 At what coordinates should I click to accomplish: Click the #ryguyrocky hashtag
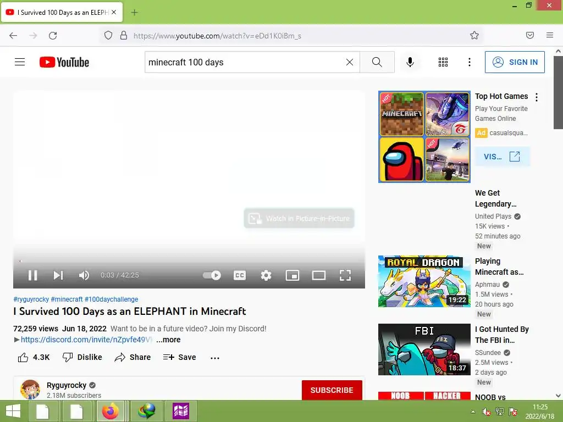[31, 299]
